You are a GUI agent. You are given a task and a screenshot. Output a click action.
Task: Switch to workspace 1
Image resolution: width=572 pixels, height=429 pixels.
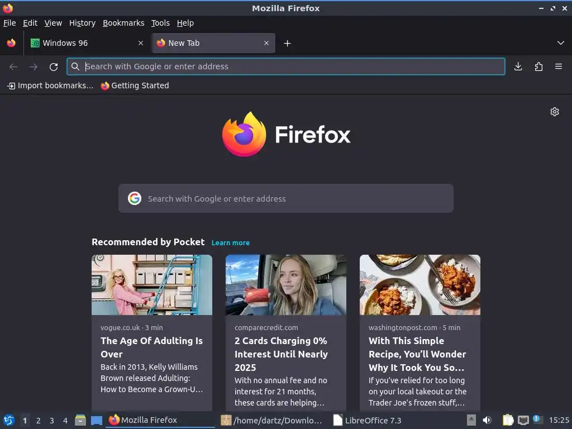tap(25, 421)
